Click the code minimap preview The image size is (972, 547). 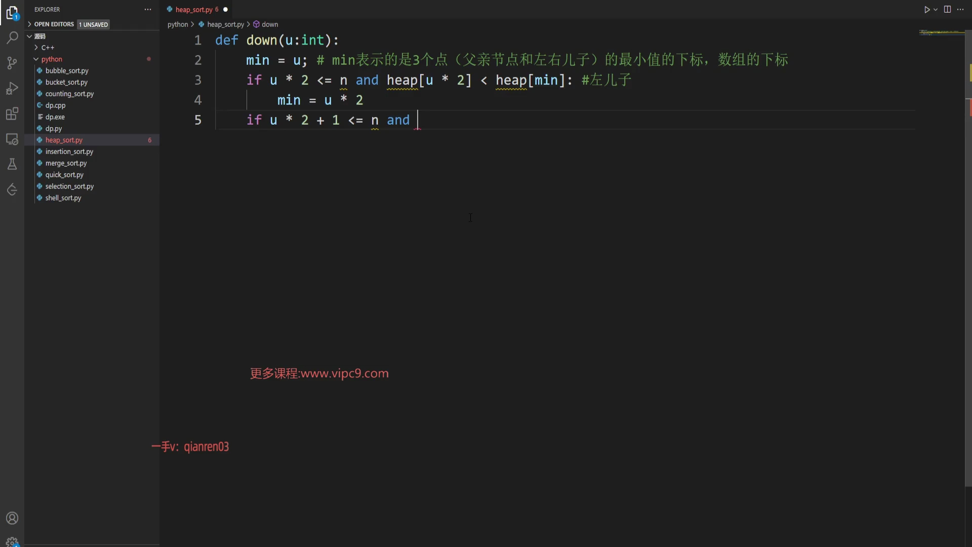click(942, 32)
